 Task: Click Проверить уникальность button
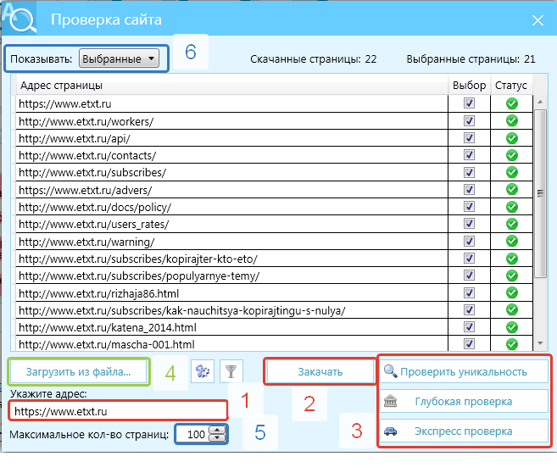point(464,371)
